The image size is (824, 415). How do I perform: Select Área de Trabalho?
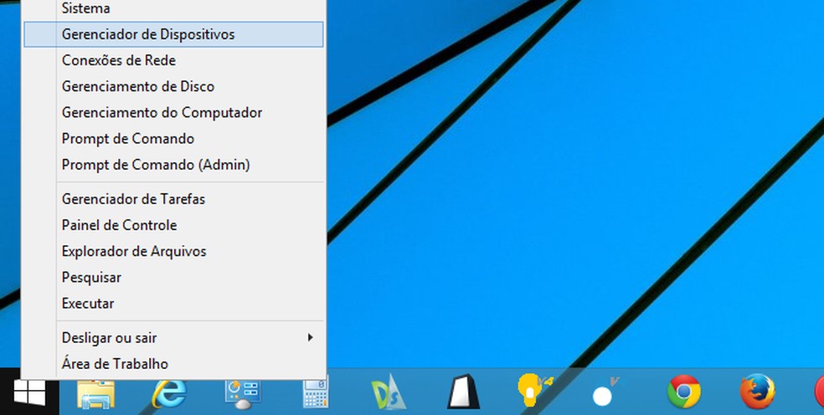[x=173, y=363]
